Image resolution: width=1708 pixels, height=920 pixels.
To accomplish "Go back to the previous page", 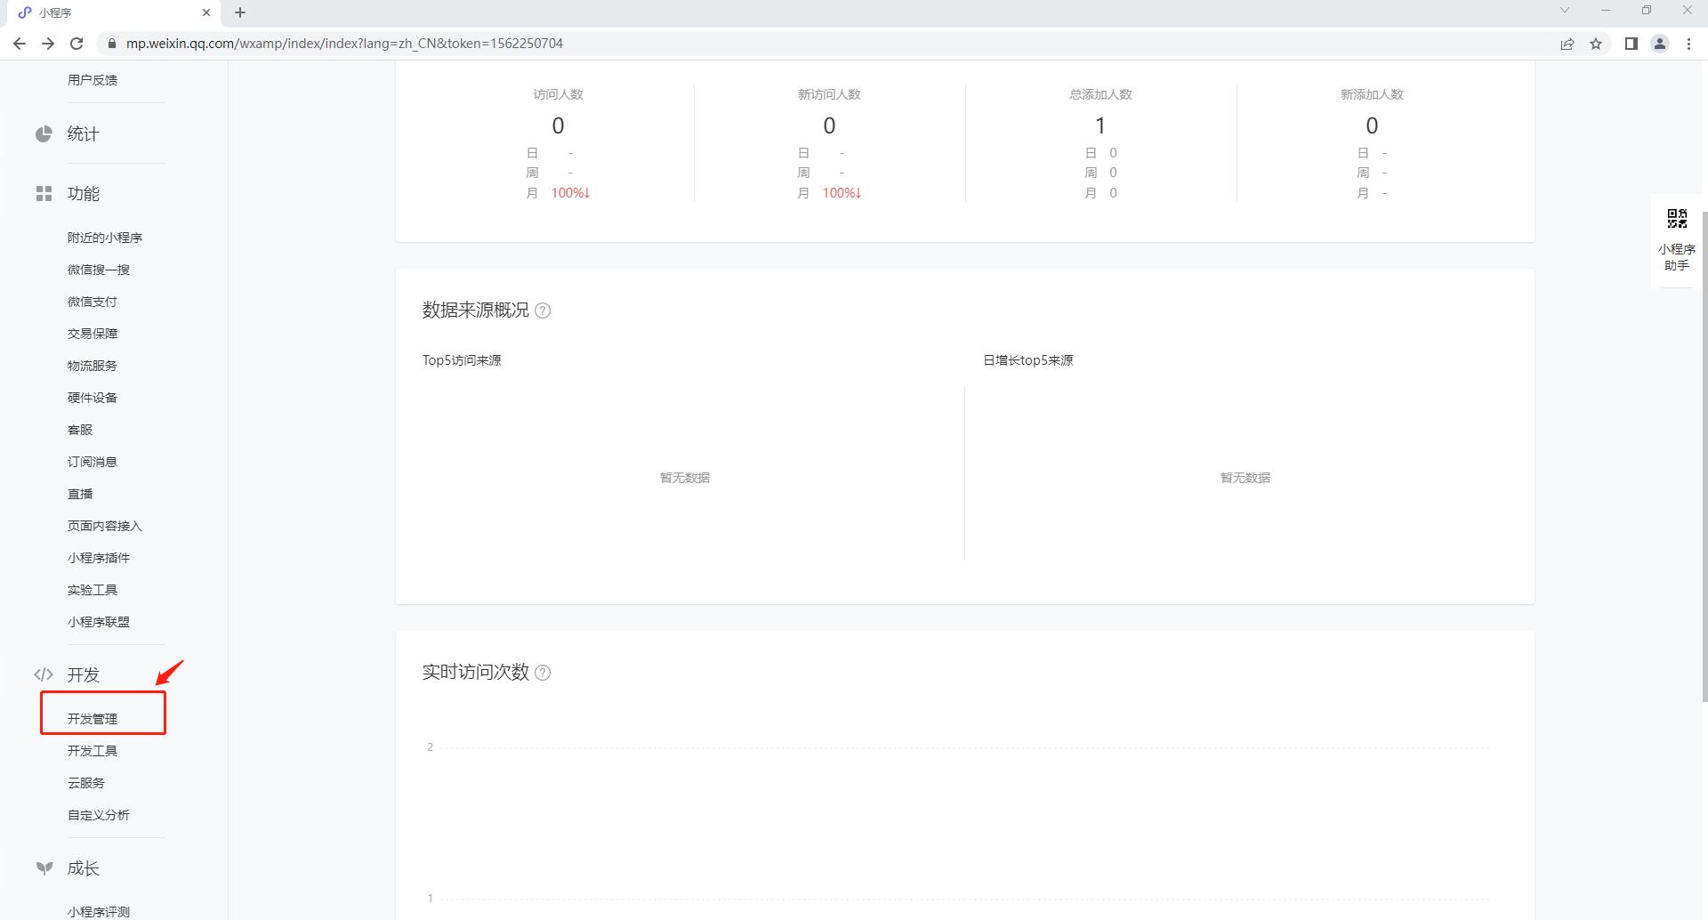I will [20, 44].
